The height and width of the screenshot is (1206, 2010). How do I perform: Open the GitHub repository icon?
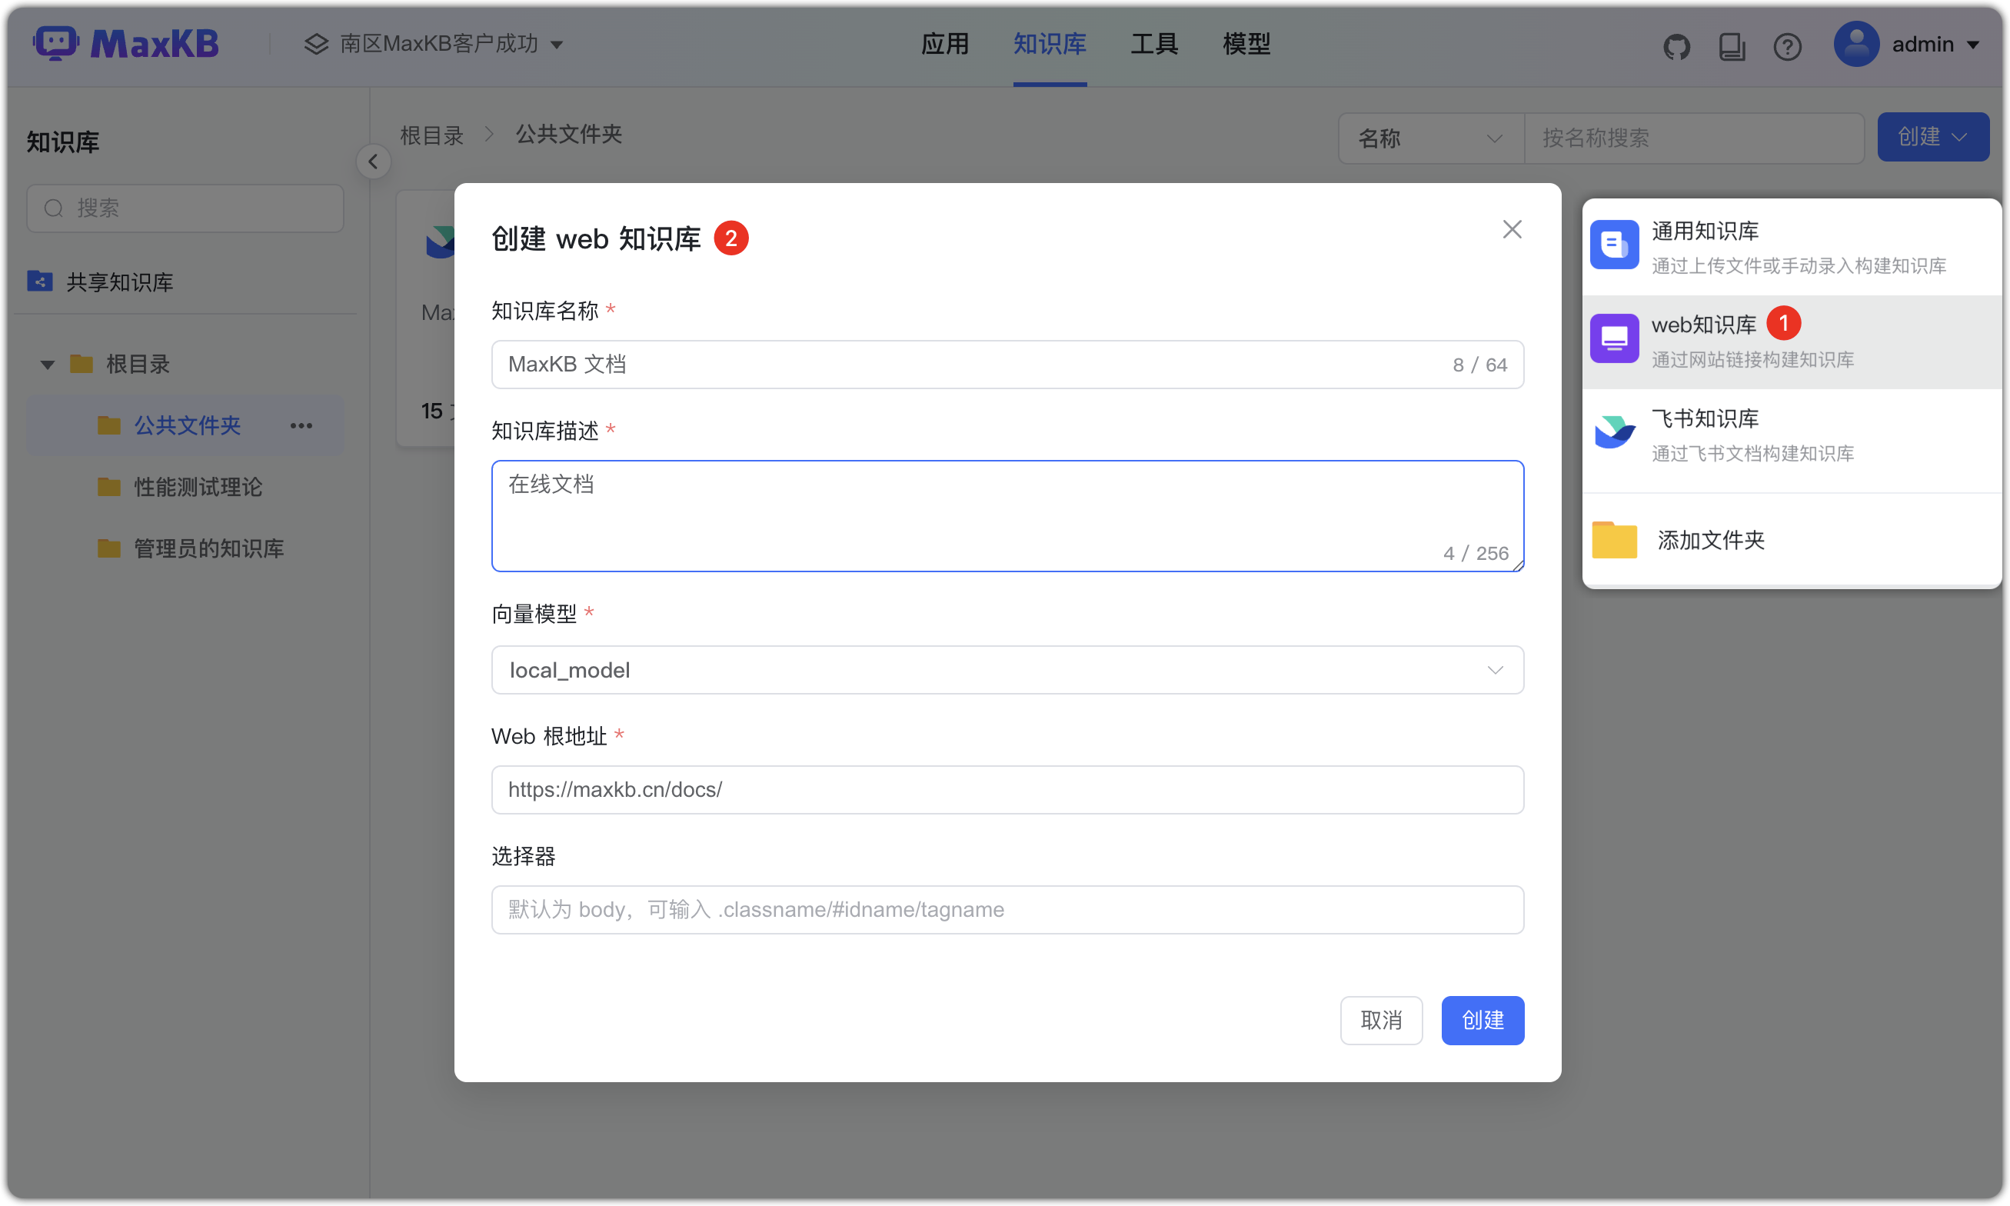point(1676,46)
